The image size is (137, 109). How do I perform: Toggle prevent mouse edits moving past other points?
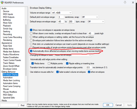click(31, 47)
